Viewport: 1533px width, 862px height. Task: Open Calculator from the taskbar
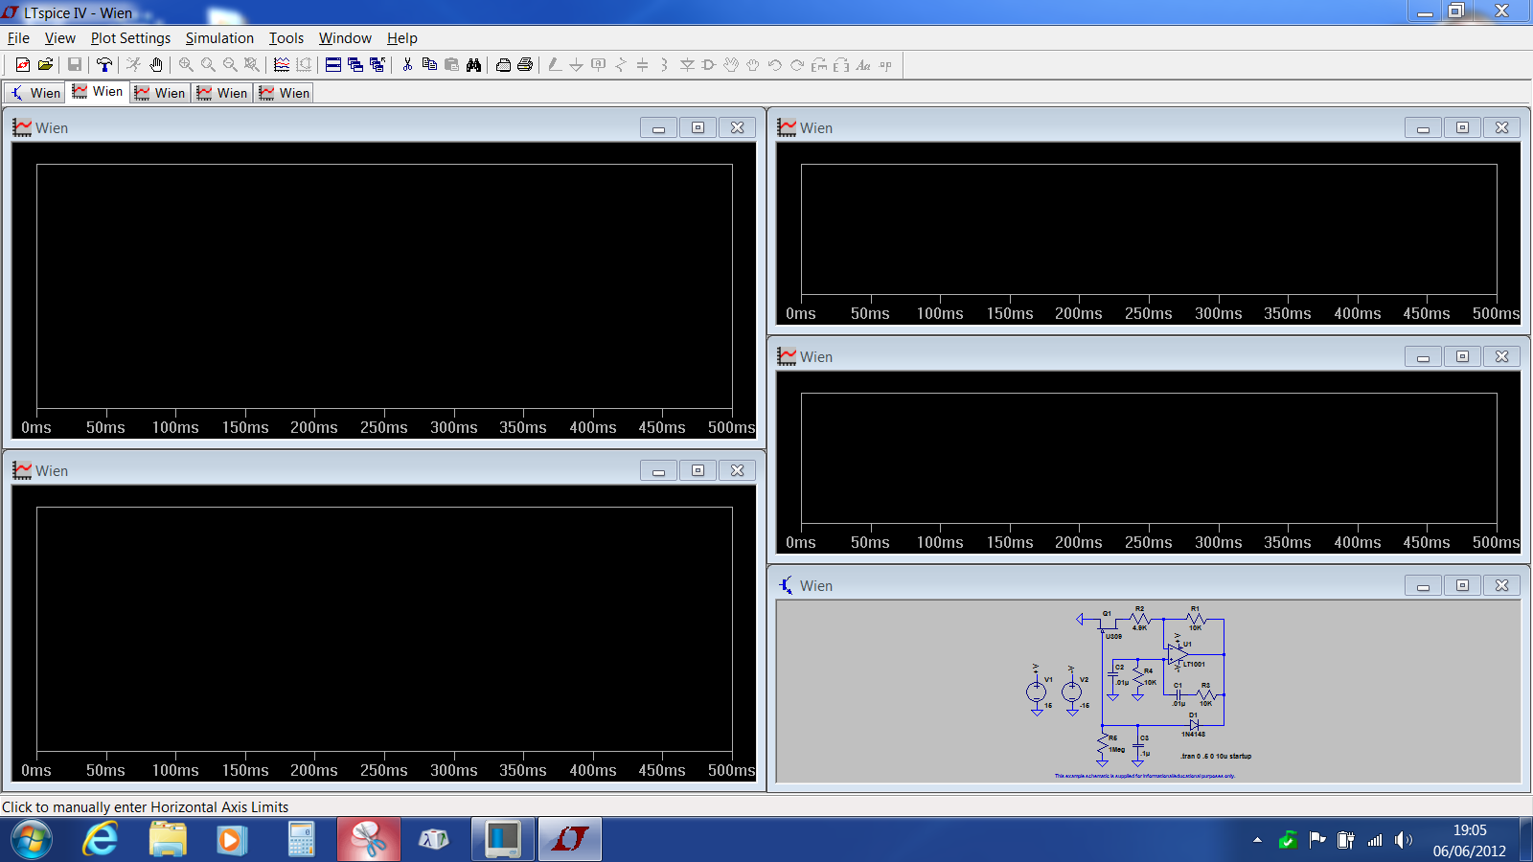301,840
